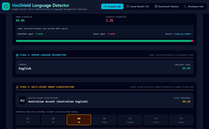Select the US accent tile
The width and height of the screenshot is (209, 129).
pos(28,120)
